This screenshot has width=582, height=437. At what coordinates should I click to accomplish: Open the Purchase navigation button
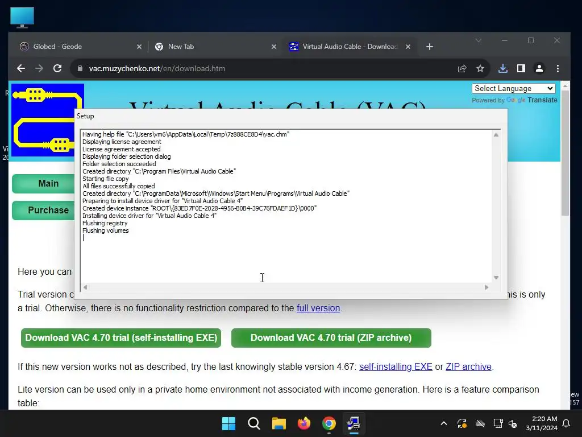pos(44,211)
